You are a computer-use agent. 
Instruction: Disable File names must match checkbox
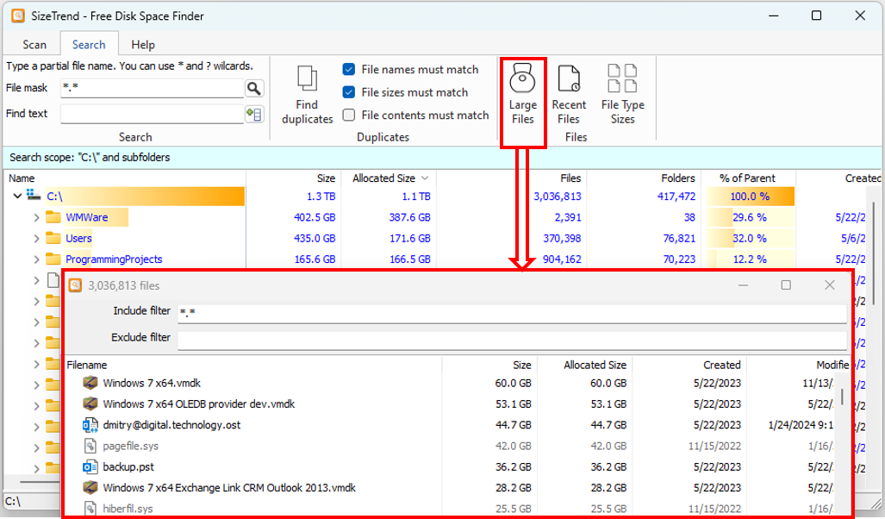(349, 70)
